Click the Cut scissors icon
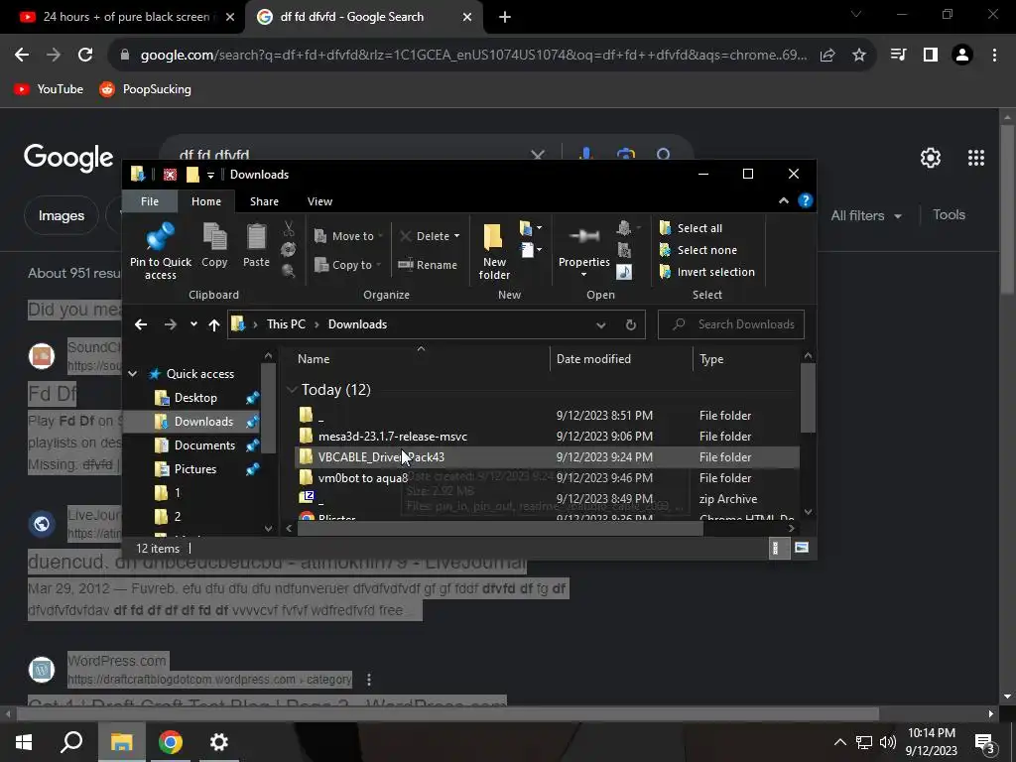Viewport: 1016px width, 762px height. [289, 228]
